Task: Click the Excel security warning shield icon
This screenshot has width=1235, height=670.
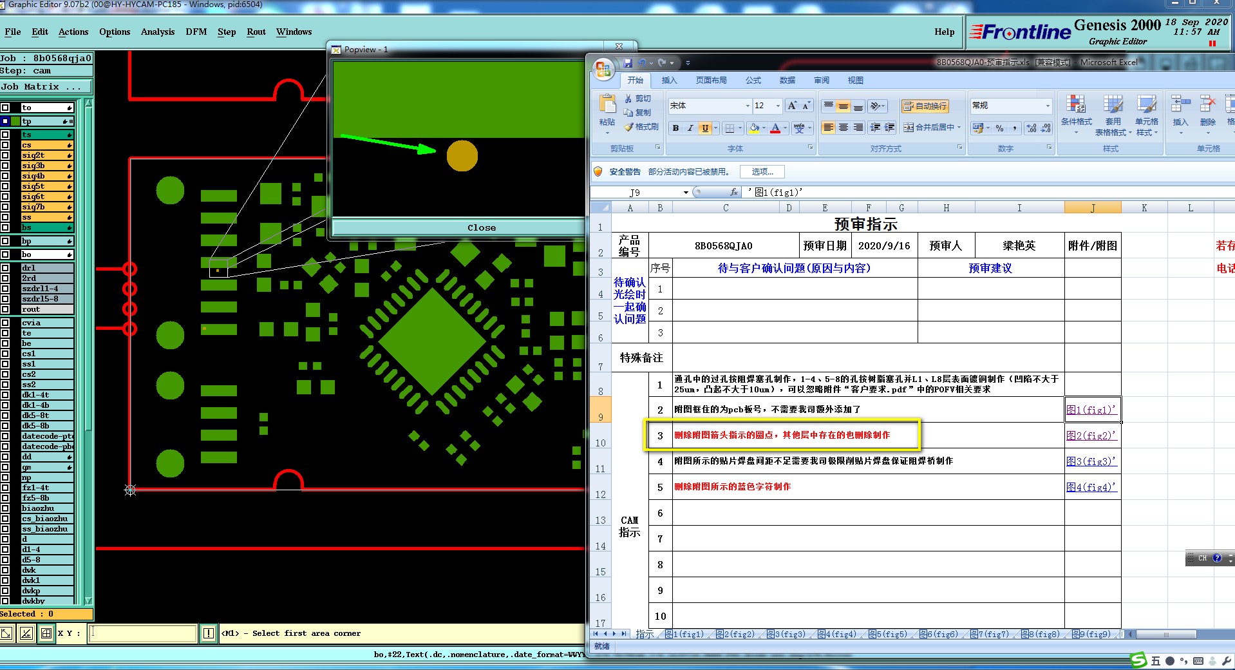Action: [598, 171]
